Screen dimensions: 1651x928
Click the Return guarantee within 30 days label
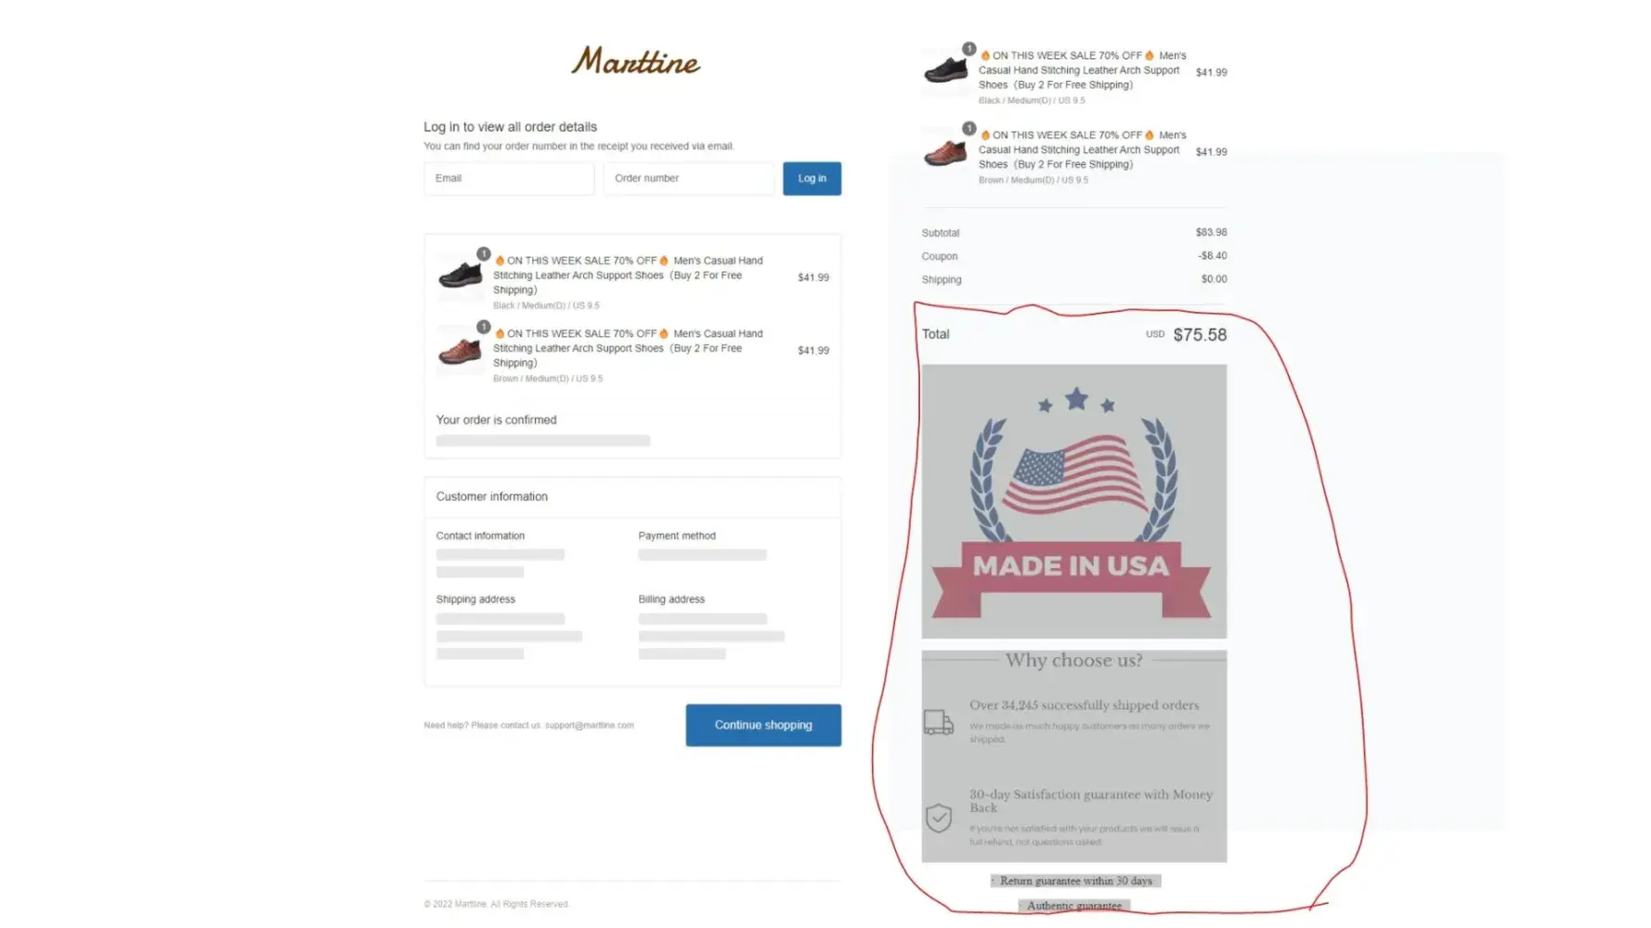1075,881
